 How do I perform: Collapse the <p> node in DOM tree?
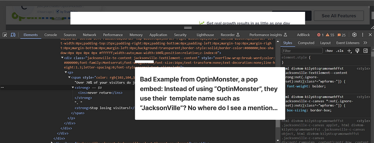pos(66,72)
